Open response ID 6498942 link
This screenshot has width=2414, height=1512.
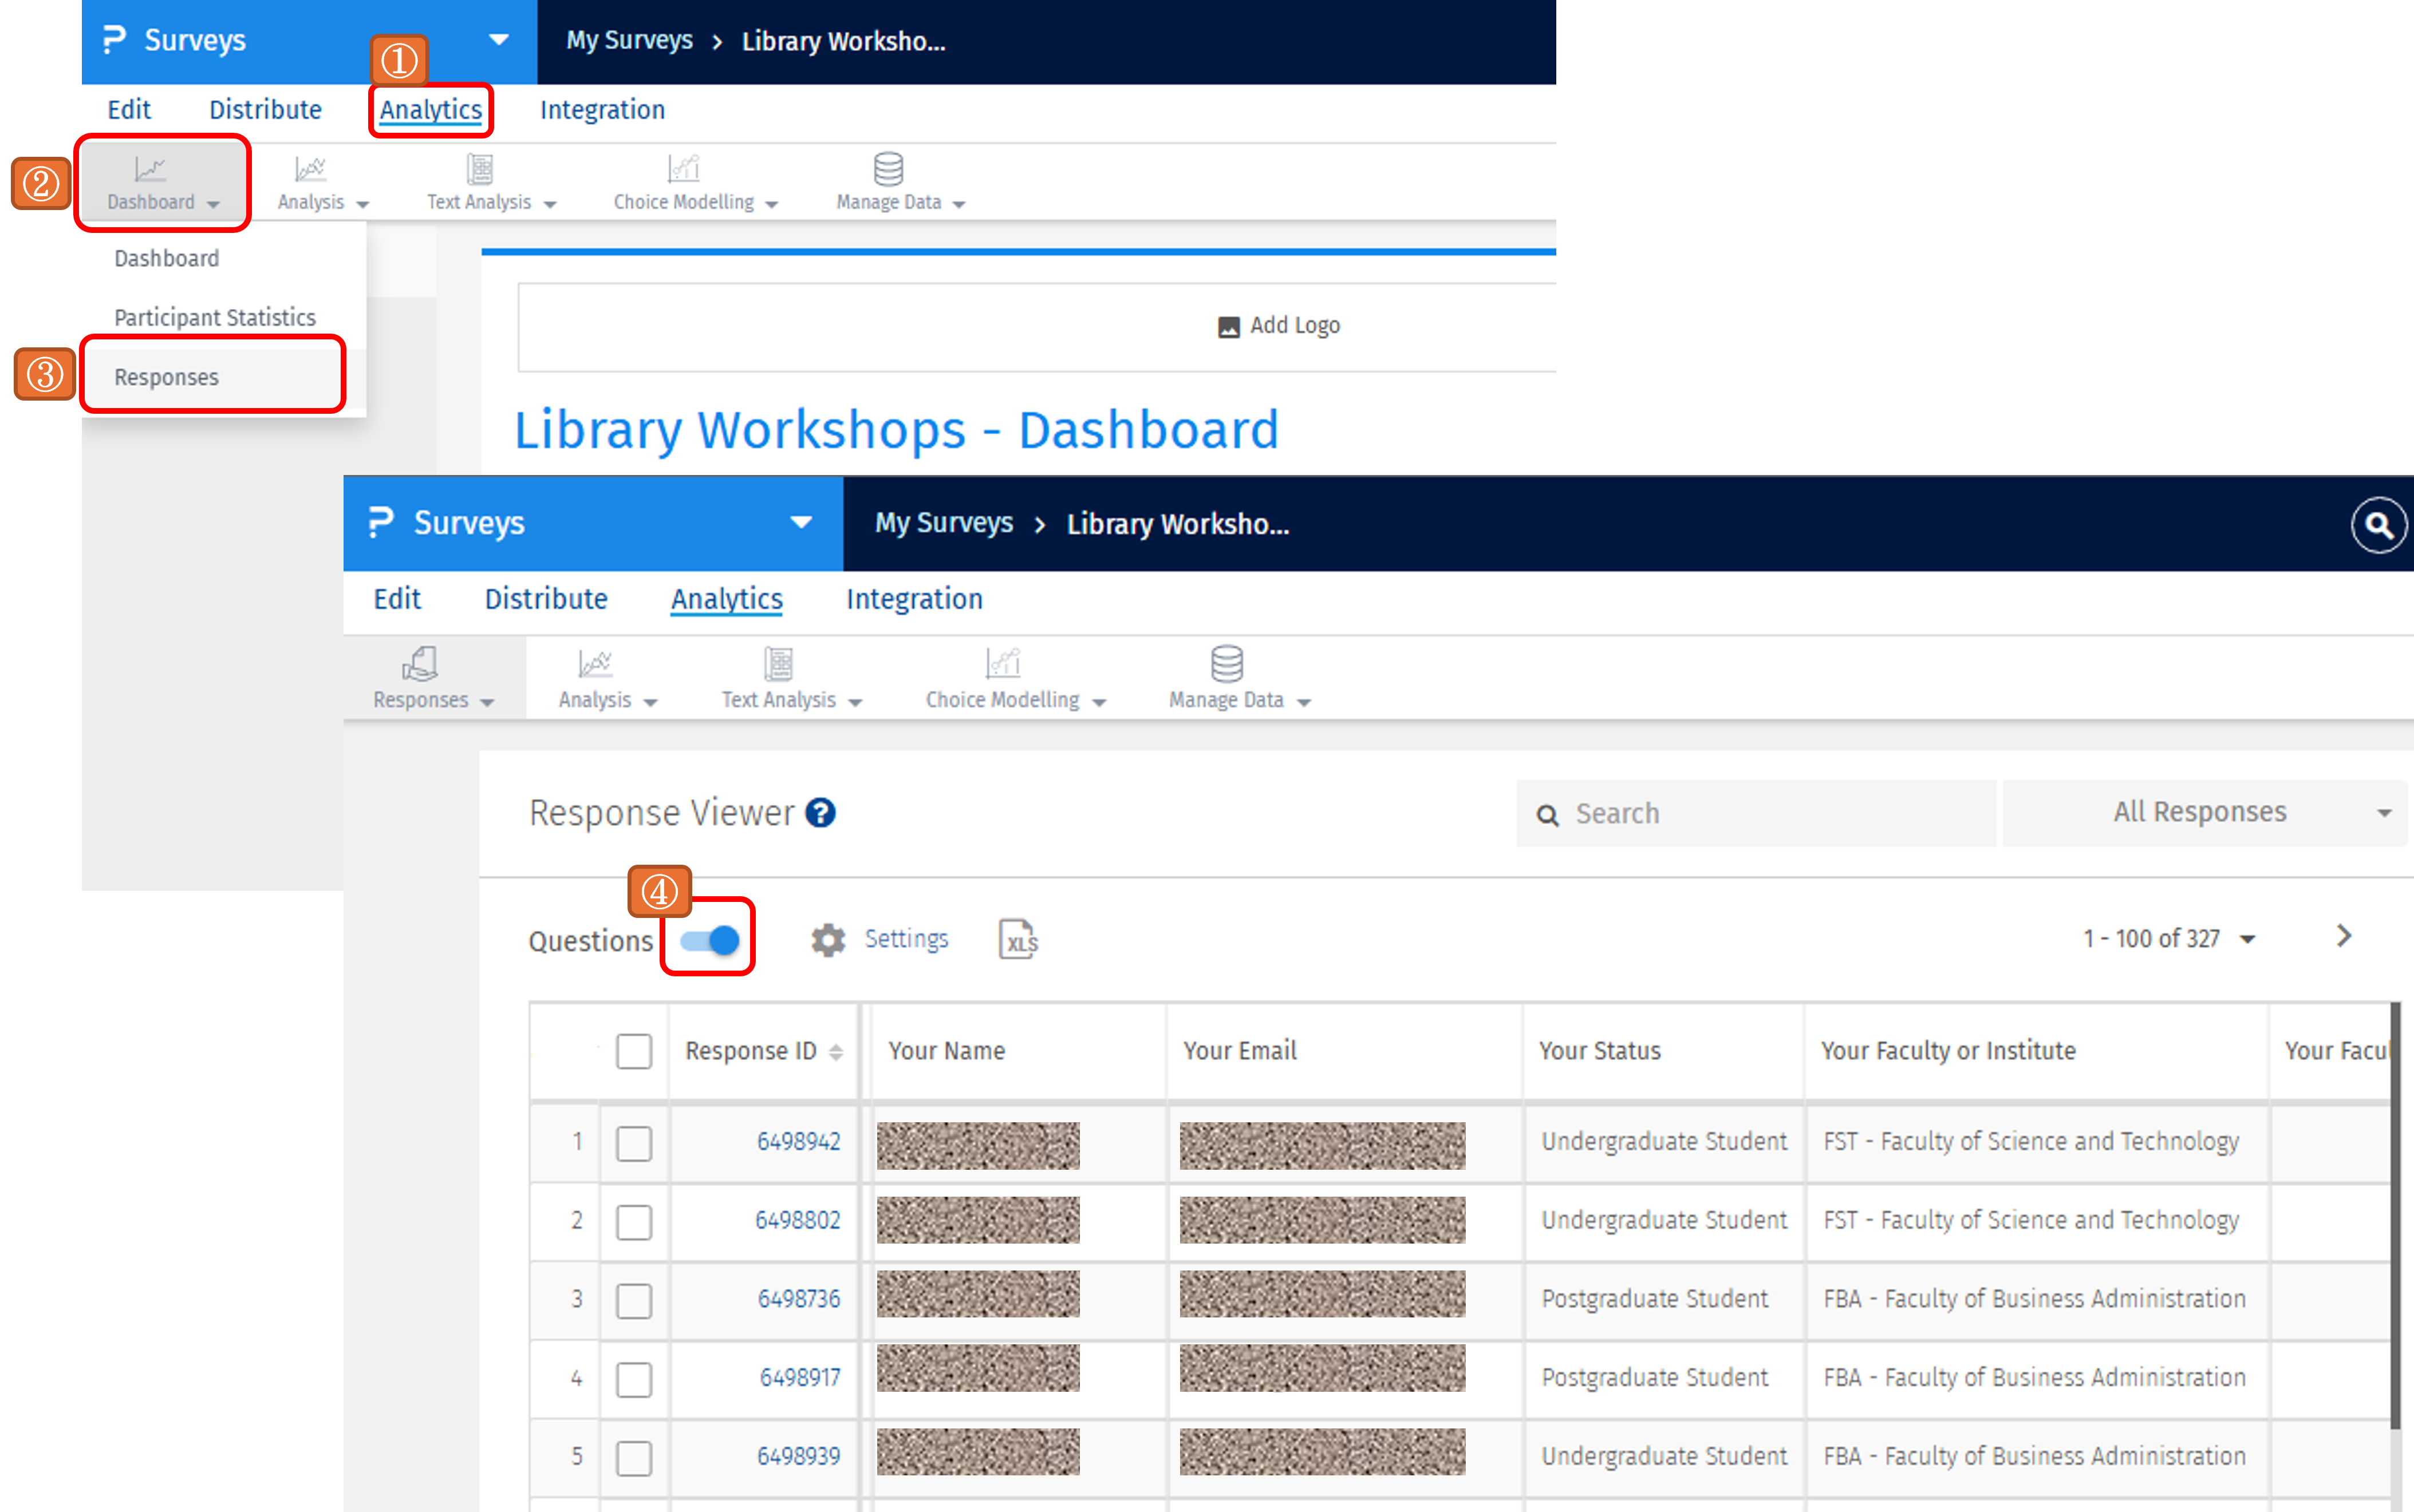[798, 1142]
